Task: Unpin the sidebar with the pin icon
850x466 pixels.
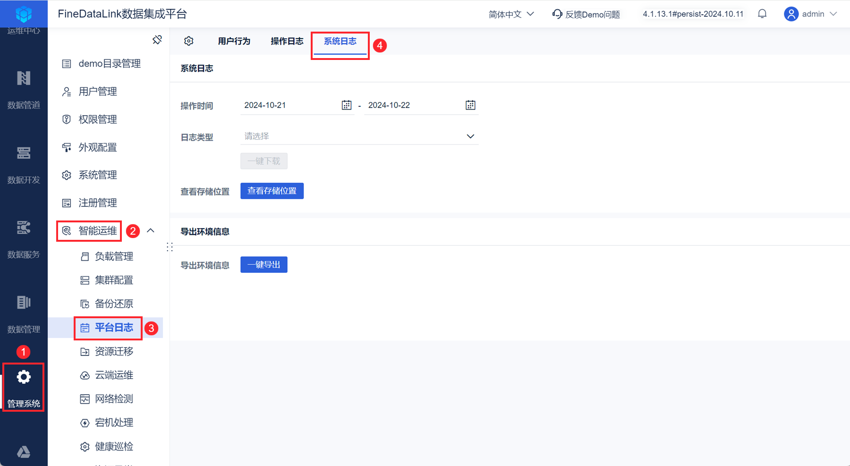Action: pos(157,40)
